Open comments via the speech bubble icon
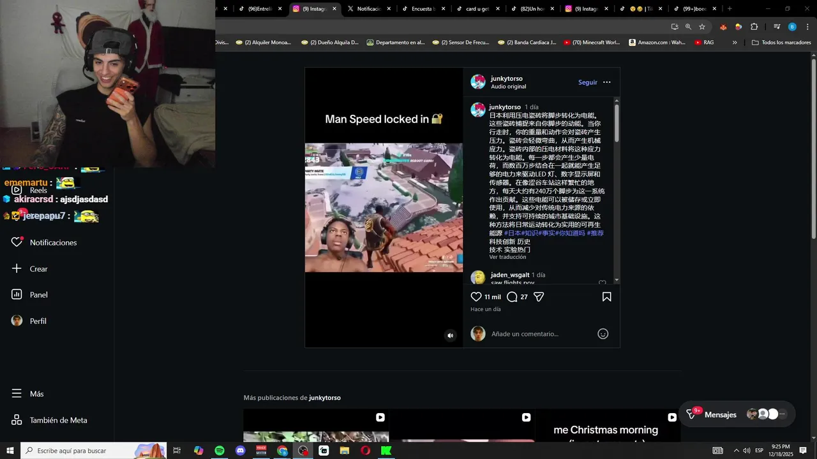817x459 pixels. (x=512, y=297)
